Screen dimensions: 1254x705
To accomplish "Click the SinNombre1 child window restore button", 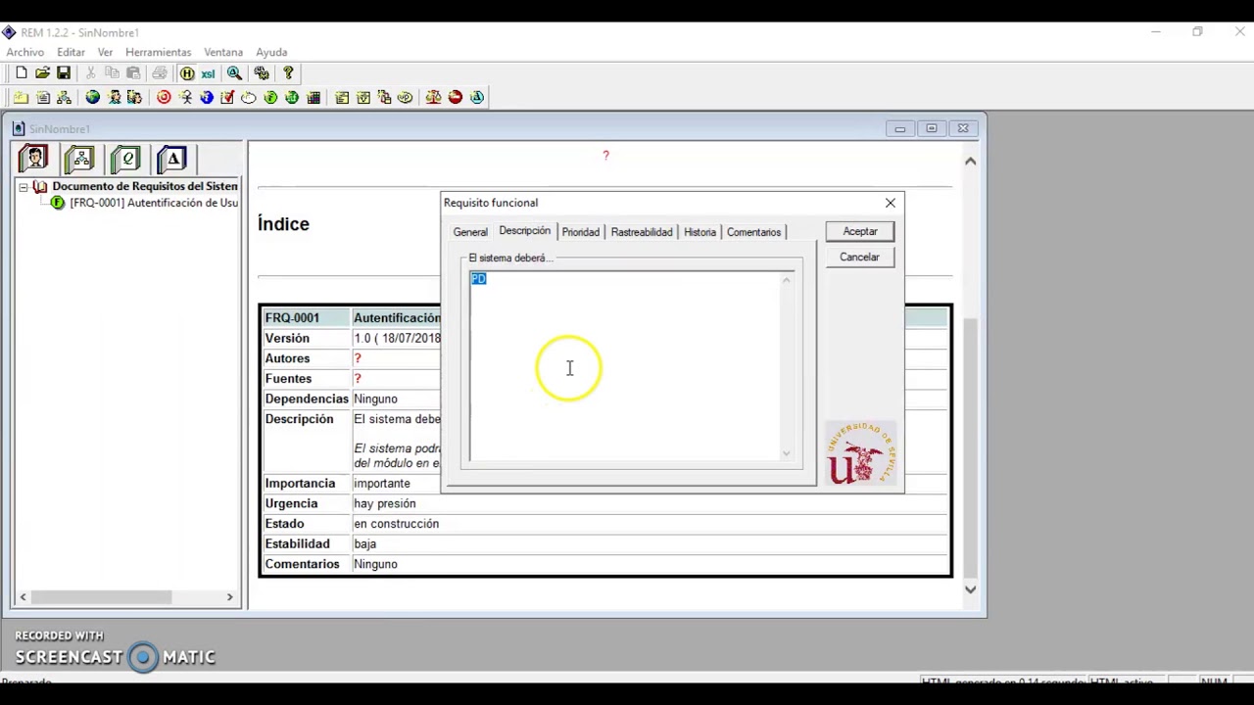I will (x=931, y=128).
